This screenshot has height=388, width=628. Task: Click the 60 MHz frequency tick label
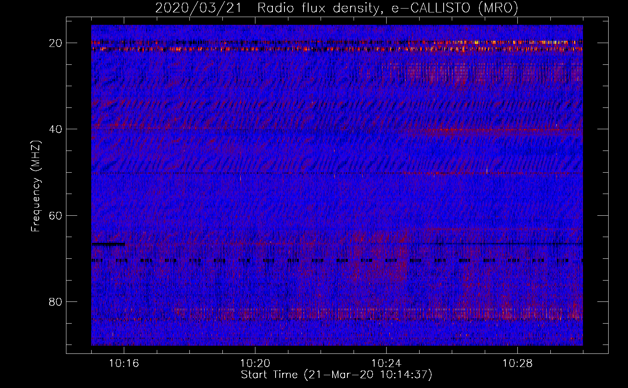pos(56,215)
